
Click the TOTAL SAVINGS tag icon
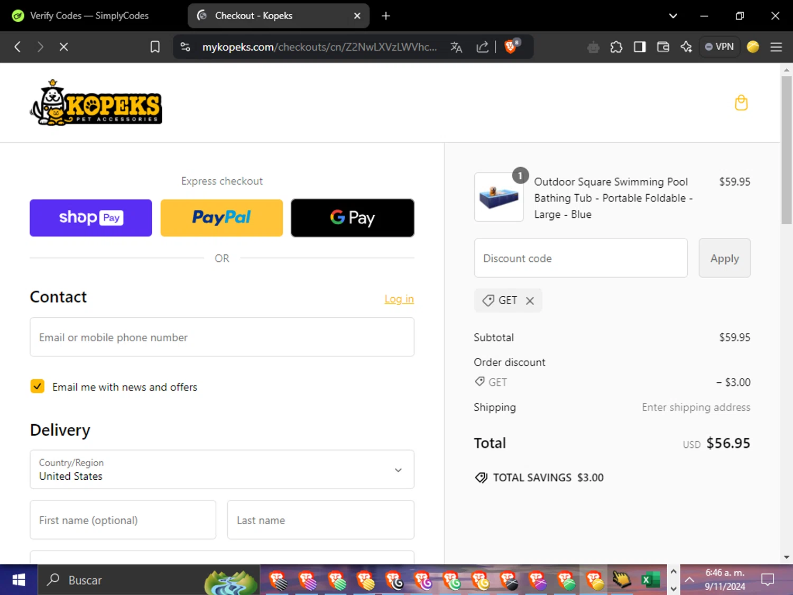coord(481,478)
